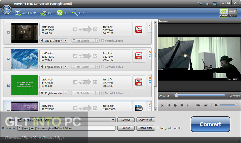Enable Forced Subtitles for test5.mkv

(102, 67)
